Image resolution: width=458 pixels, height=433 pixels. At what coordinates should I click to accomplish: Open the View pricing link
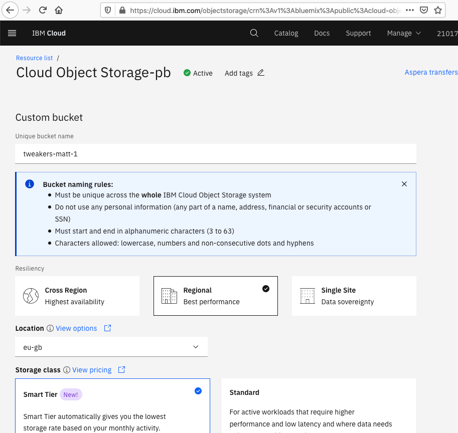(x=92, y=370)
